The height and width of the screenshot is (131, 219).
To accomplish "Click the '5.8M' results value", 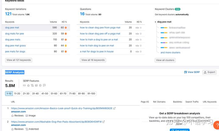I will [10, 86].
